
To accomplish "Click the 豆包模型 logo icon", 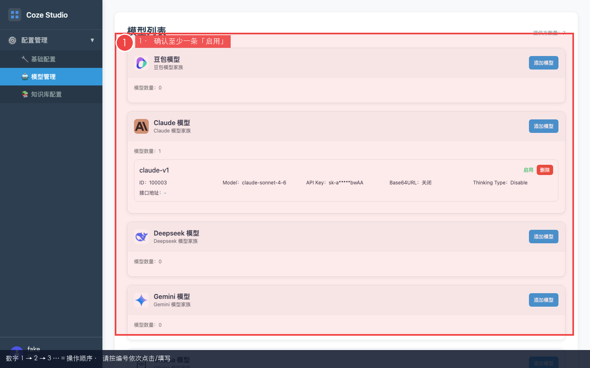I will [x=141, y=63].
